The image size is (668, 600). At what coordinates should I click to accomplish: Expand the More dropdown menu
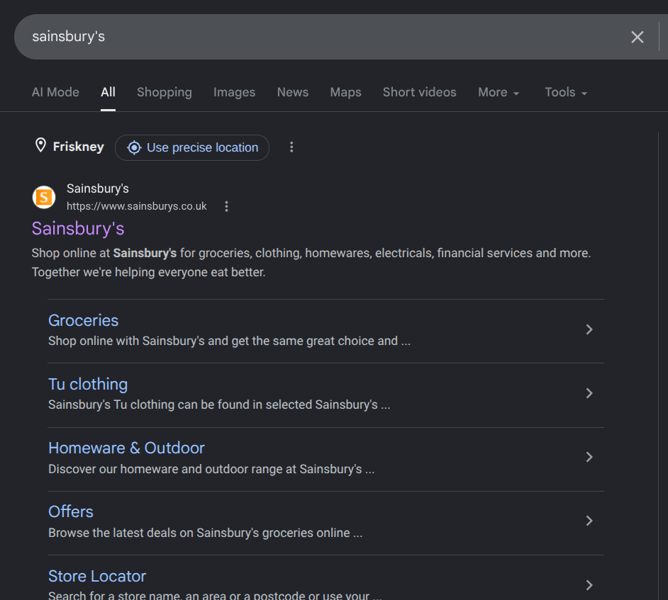click(499, 92)
